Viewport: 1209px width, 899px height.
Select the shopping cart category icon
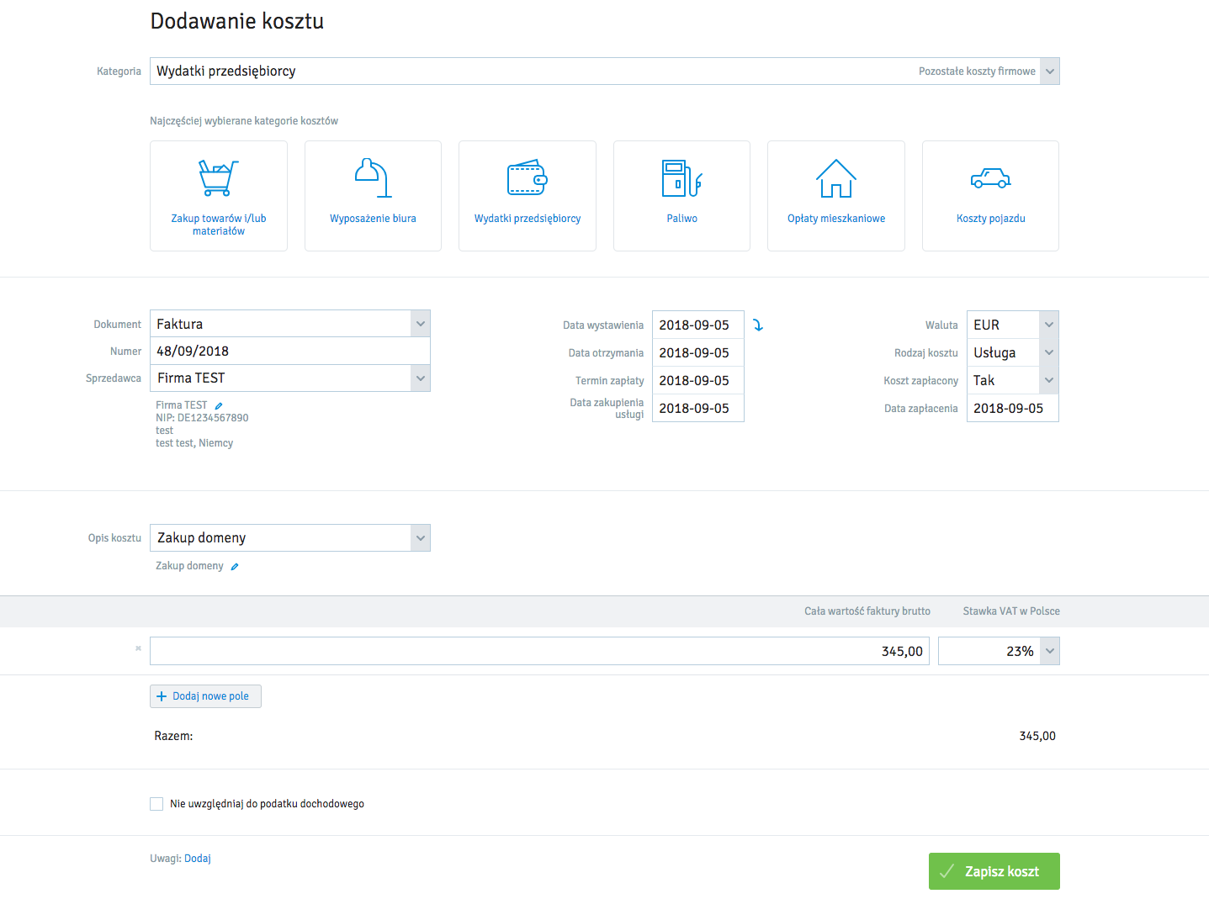point(219,177)
